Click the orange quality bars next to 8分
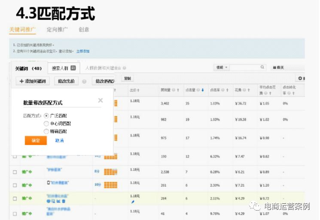320x220 pixels. [x=111, y=172]
